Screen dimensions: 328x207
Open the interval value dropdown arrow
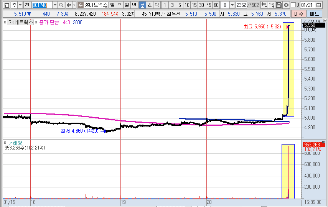[232, 5]
